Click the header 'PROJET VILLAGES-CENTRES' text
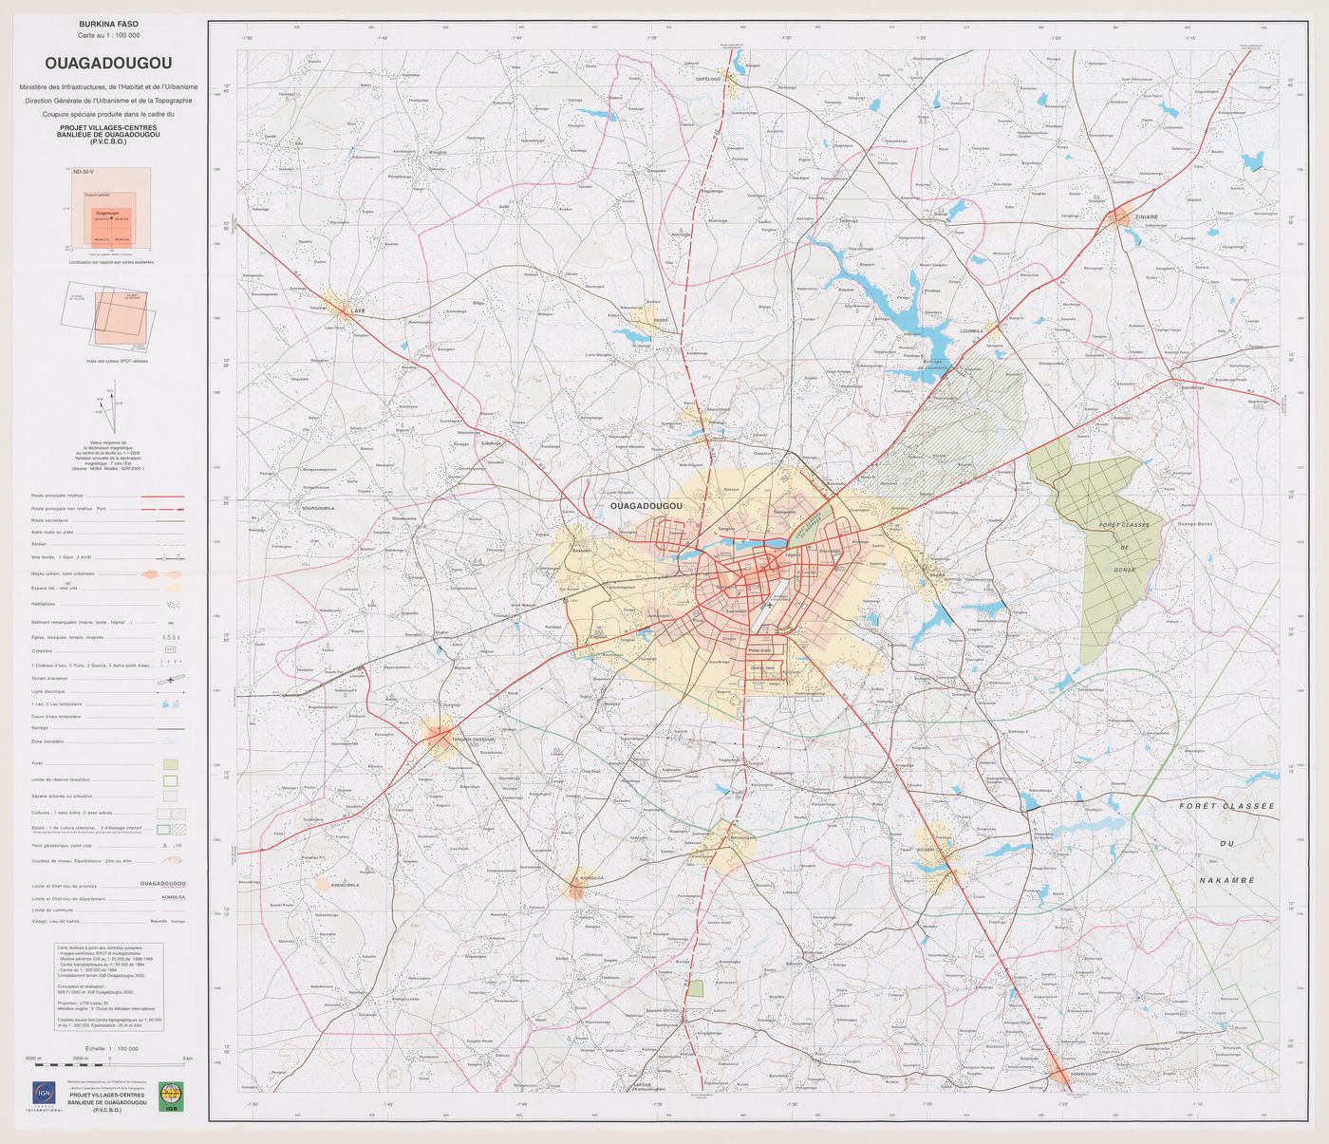Image resolution: width=1329 pixels, height=1144 pixels. point(108,127)
